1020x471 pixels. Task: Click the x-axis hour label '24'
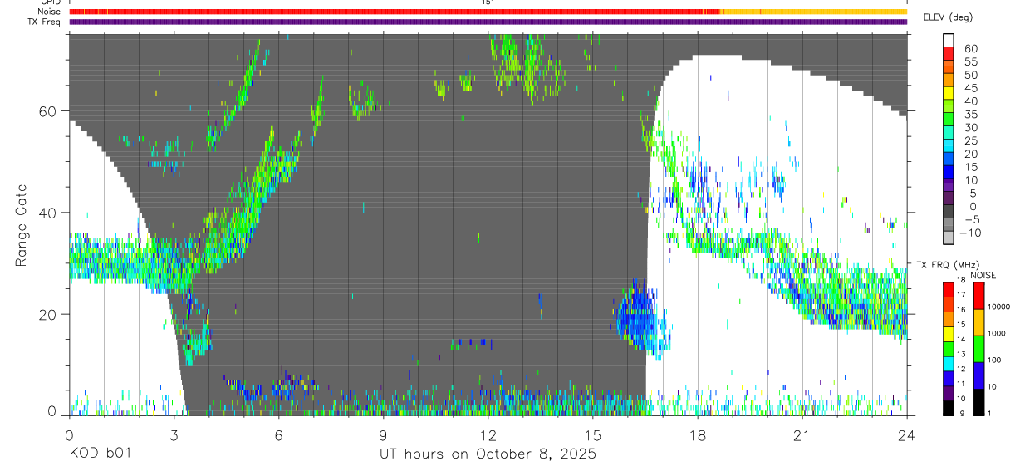(x=906, y=434)
